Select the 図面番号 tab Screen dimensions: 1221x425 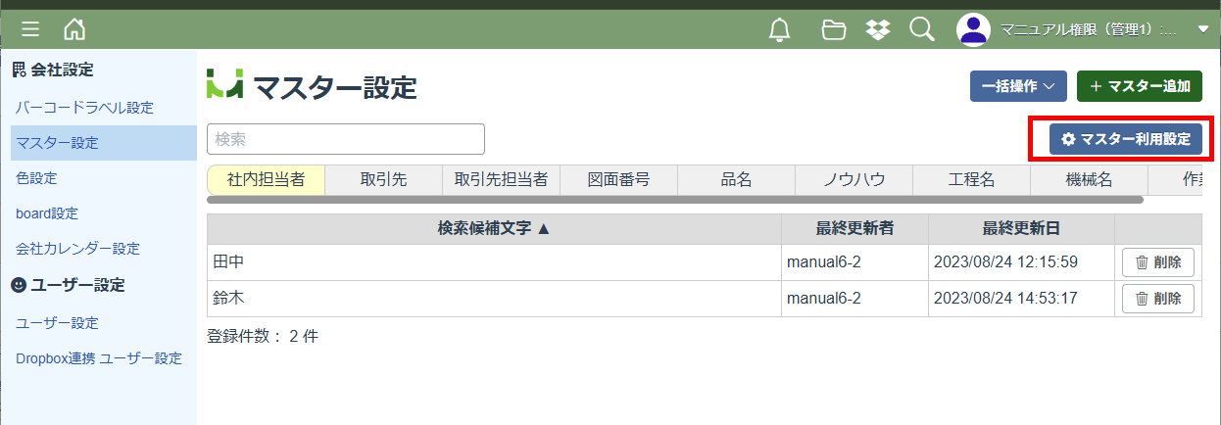pos(618,179)
